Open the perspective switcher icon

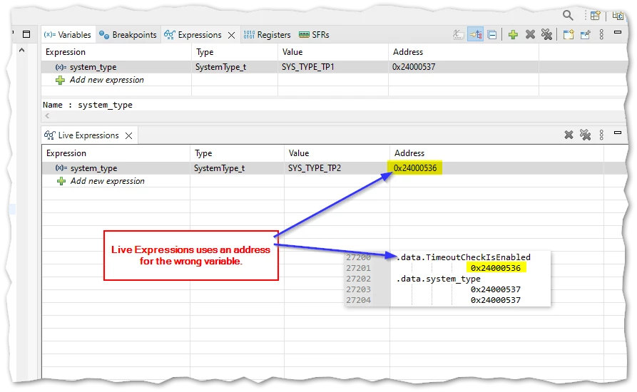595,16
